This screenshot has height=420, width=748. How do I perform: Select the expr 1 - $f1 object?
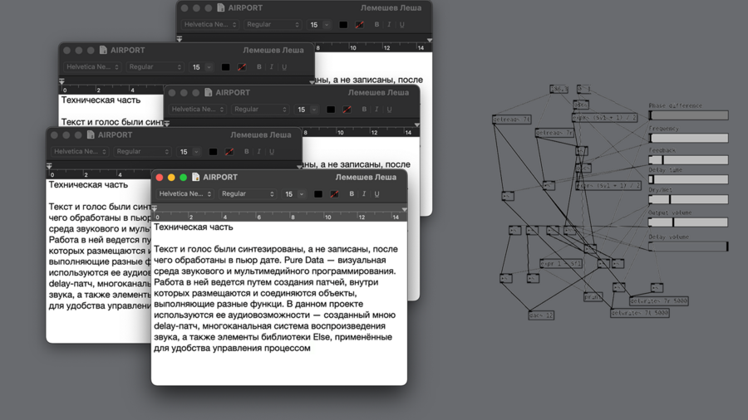(x=561, y=263)
